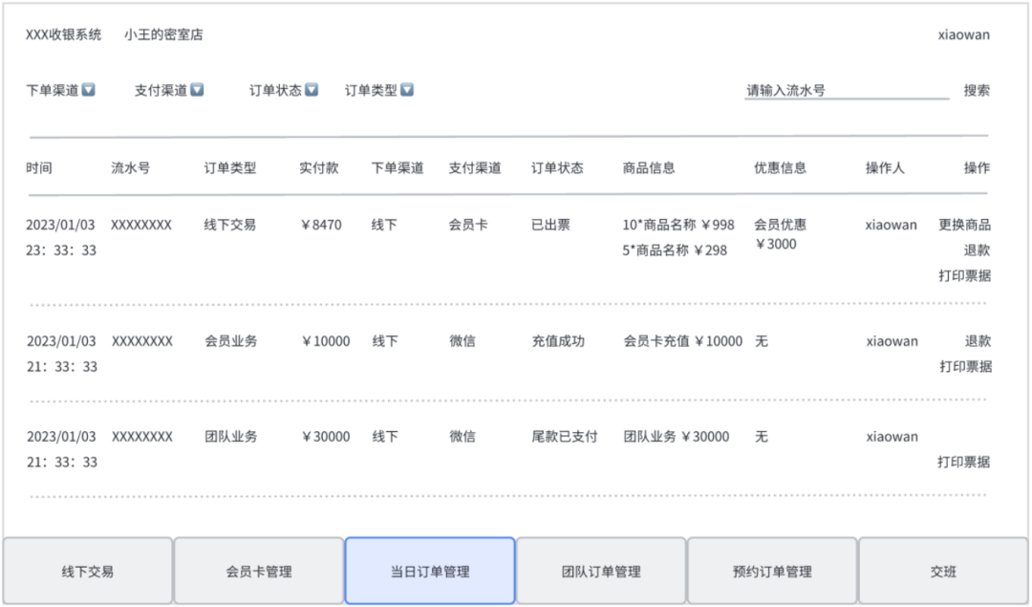The image size is (1032, 607).
Task: Click 打印票据 on the 团队业务 order
Action: point(967,462)
